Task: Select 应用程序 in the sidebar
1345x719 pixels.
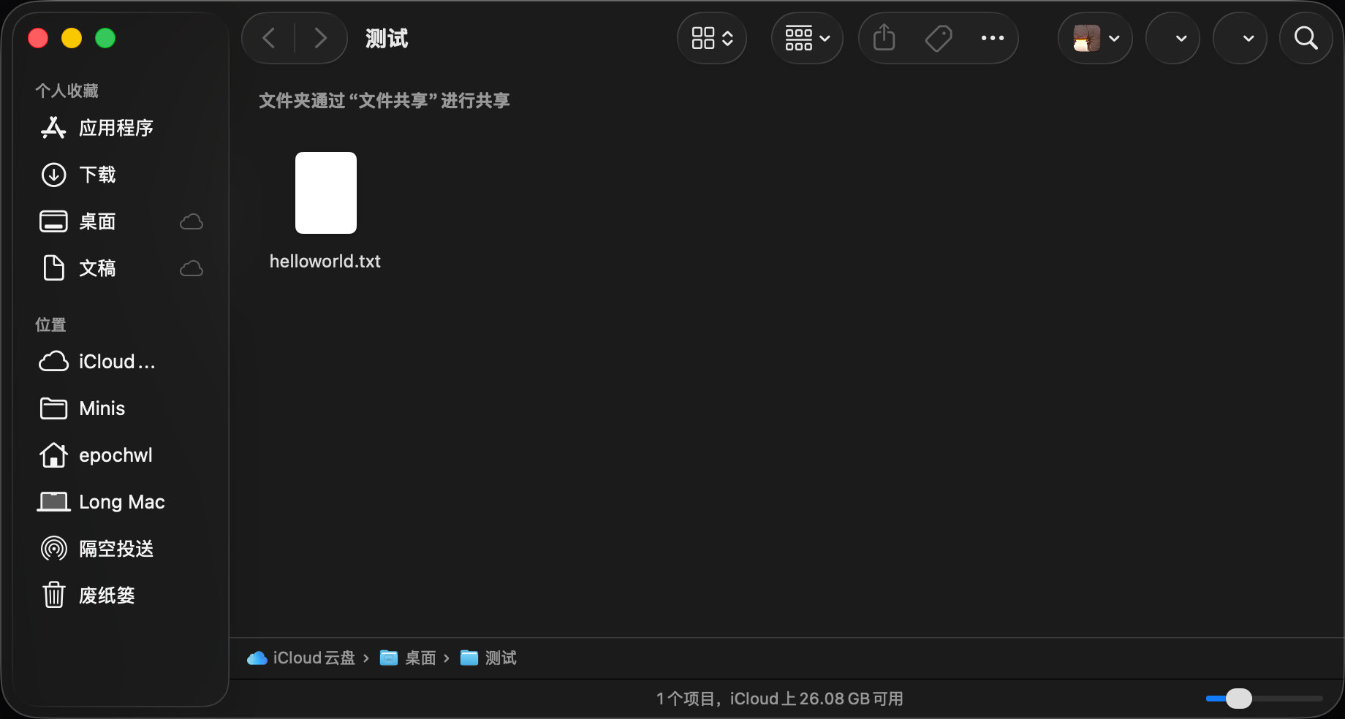Action: pos(115,128)
